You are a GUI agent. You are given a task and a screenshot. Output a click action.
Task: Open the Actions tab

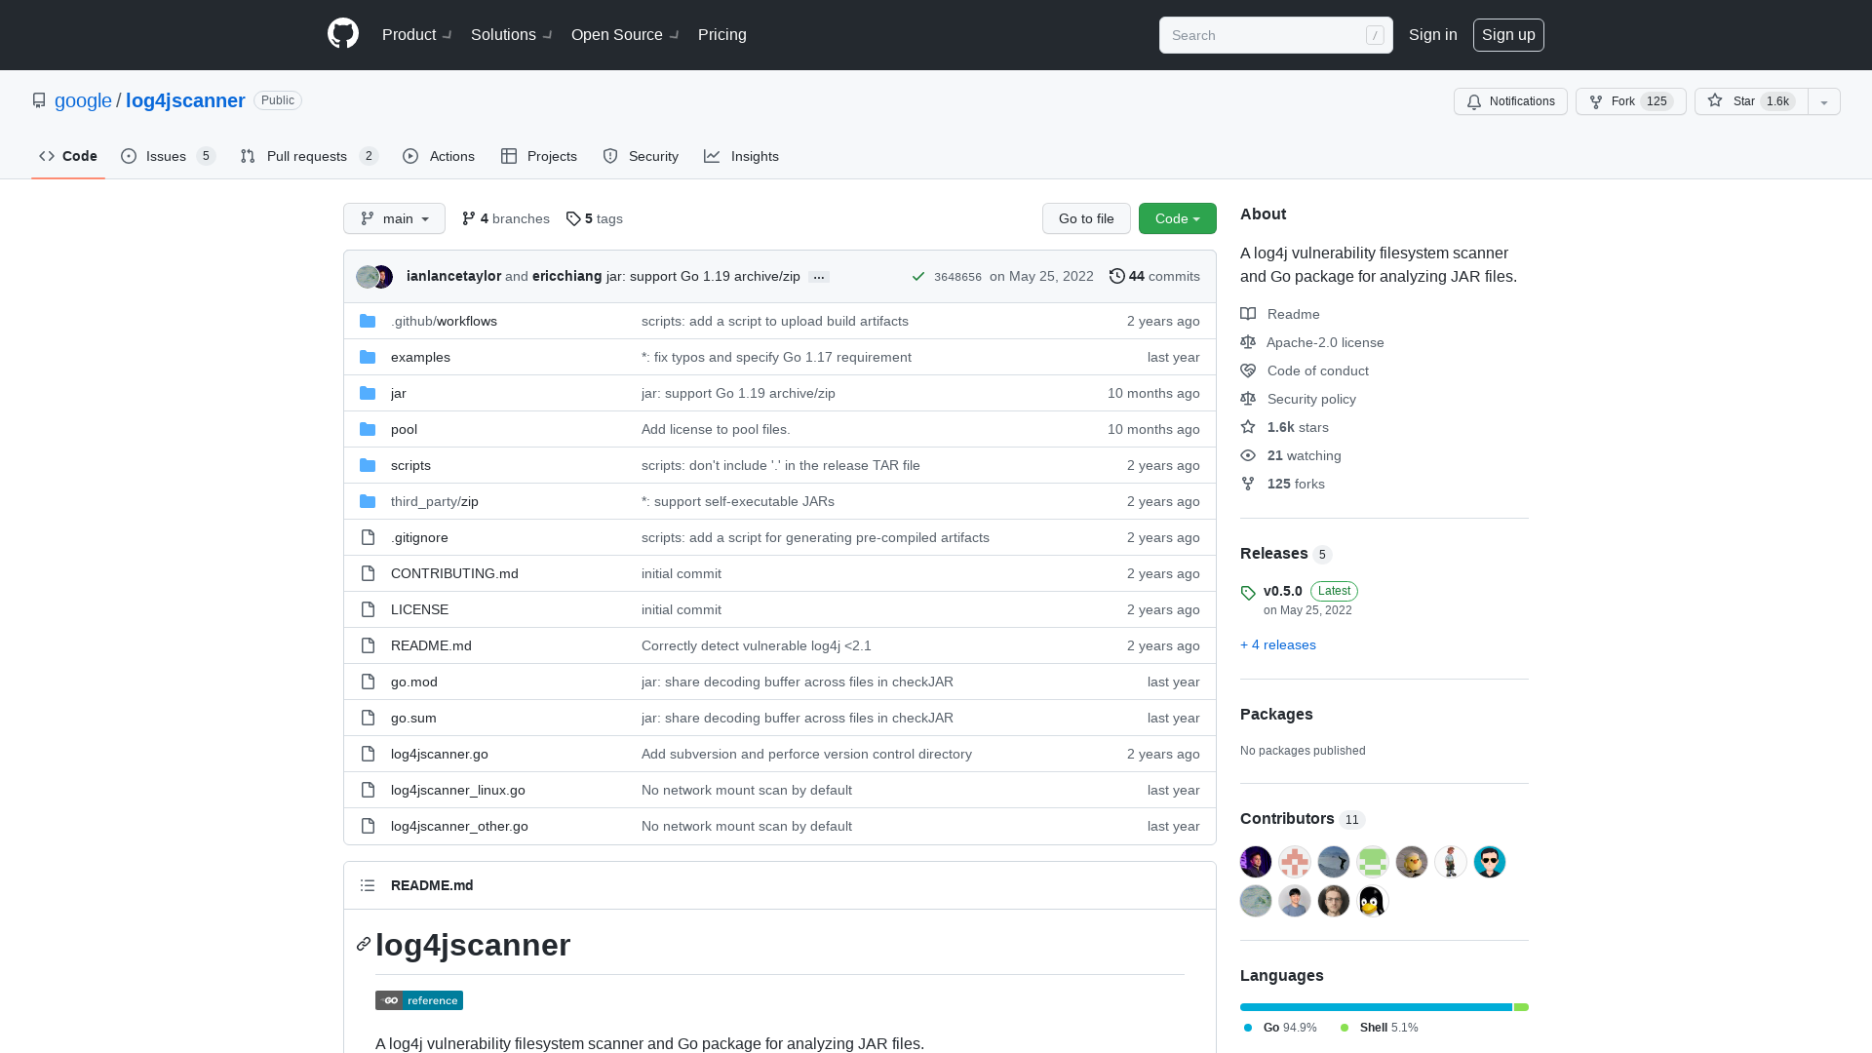(x=439, y=156)
